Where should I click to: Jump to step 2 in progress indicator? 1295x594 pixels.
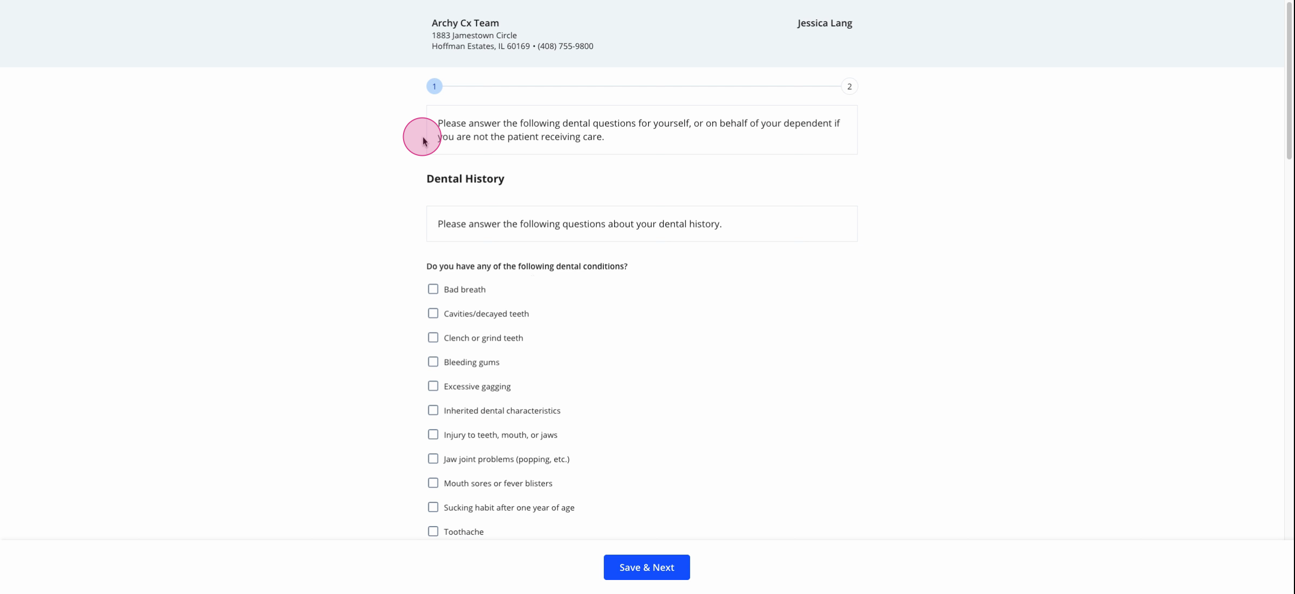pos(849,86)
